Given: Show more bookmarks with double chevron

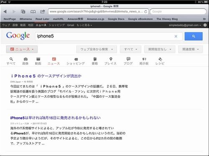Looking at the screenshot, I should [x=204, y=19].
